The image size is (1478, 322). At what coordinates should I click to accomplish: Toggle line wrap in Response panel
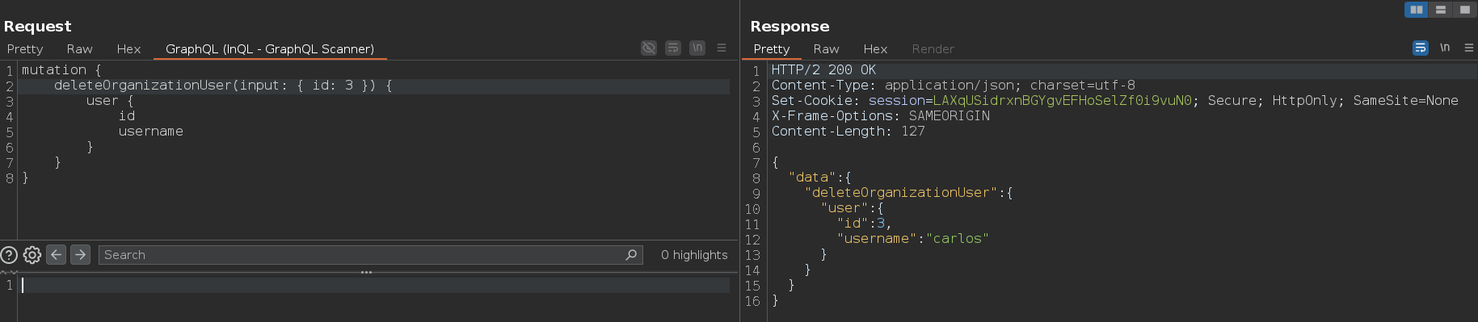tap(1420, 48)
